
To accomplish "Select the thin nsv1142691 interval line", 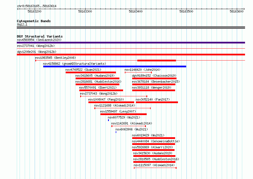I will [x=128, y=126].
